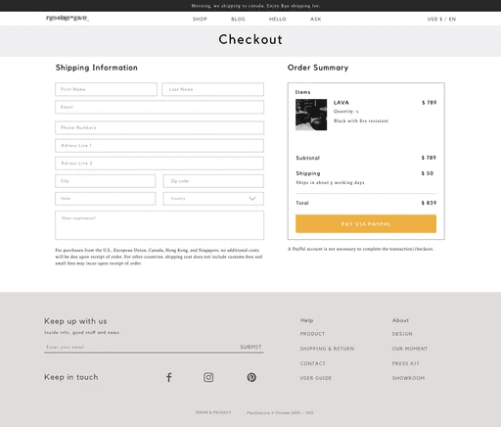Open the SHOP menu

[200, 20]
